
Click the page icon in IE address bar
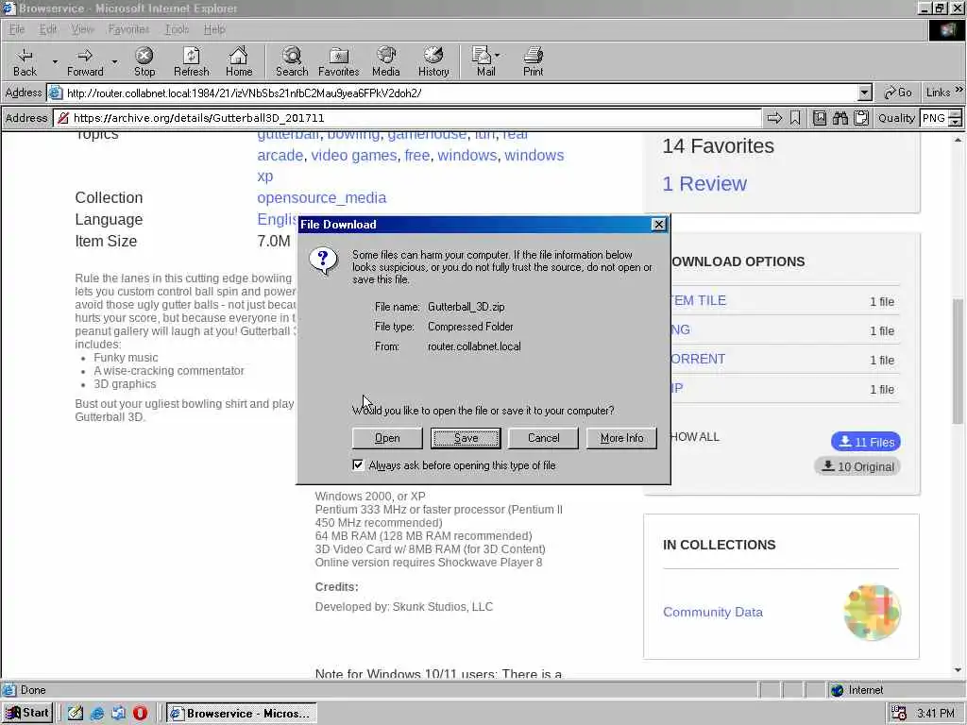pos(56,93)
